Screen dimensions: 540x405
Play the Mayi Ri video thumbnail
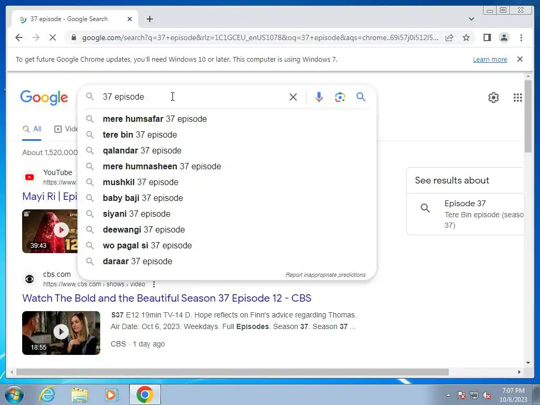(50, 231)
